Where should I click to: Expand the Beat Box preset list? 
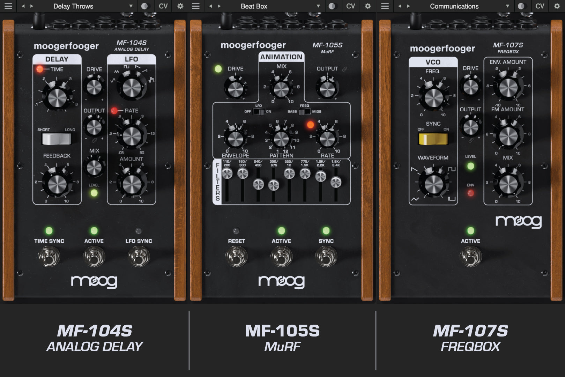[318, 6]
